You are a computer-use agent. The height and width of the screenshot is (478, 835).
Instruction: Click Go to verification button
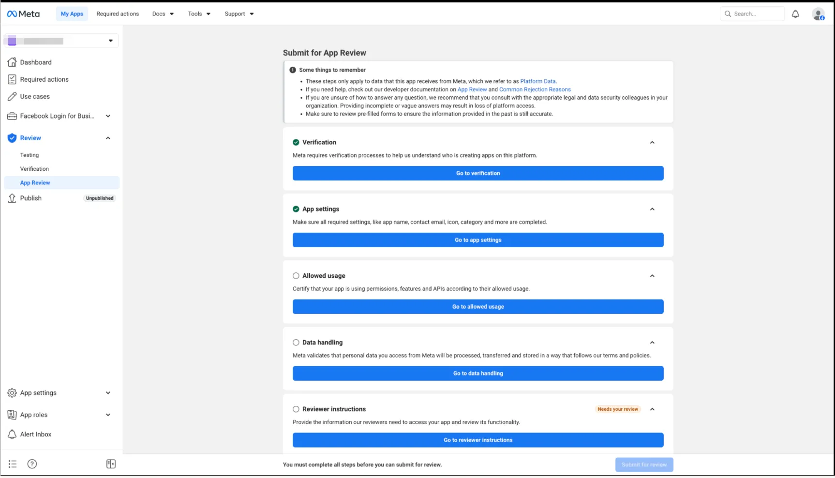coord(478,173)
